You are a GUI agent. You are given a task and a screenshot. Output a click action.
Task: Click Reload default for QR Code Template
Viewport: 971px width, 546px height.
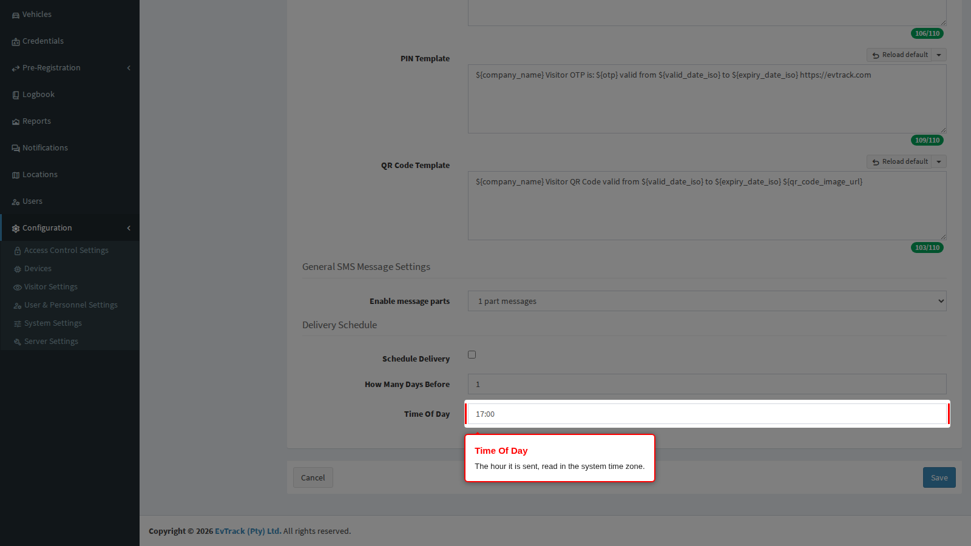pyautogui.click(x=899, y=161)
